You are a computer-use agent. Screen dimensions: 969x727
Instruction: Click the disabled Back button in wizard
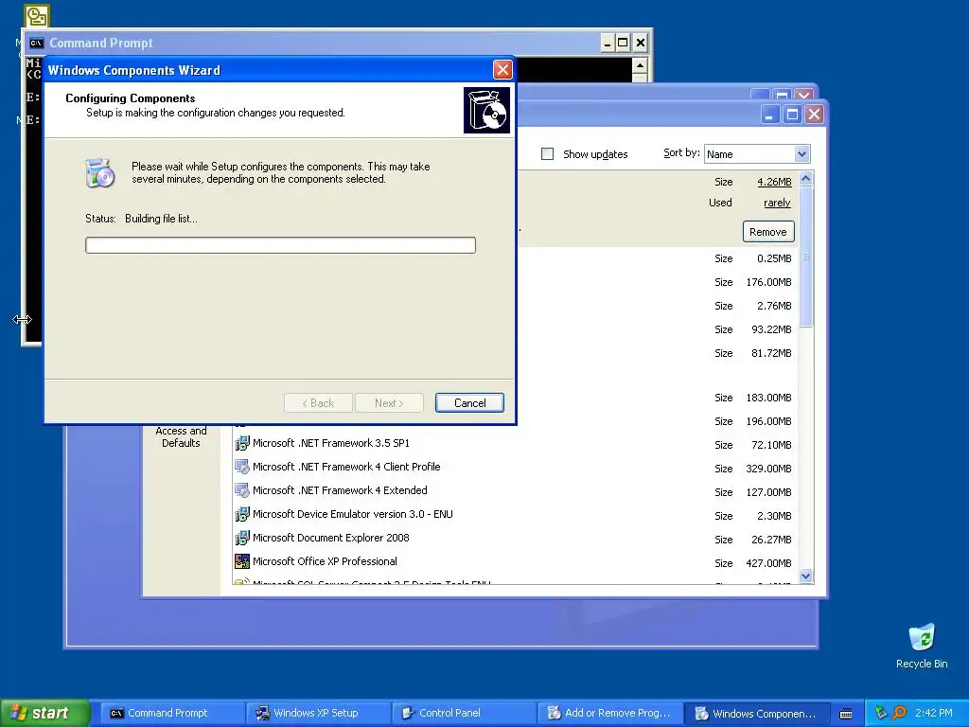(318, 403)
